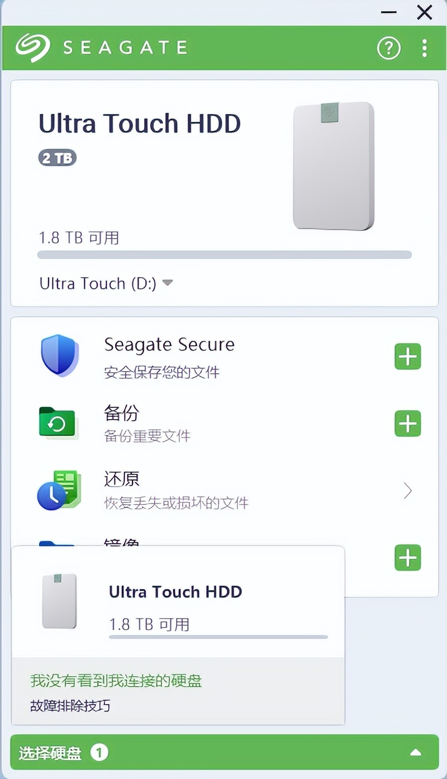Add a mirror with plus button
Image resolution: width=447 pixels, height=779 pixels.
(408, 558)
